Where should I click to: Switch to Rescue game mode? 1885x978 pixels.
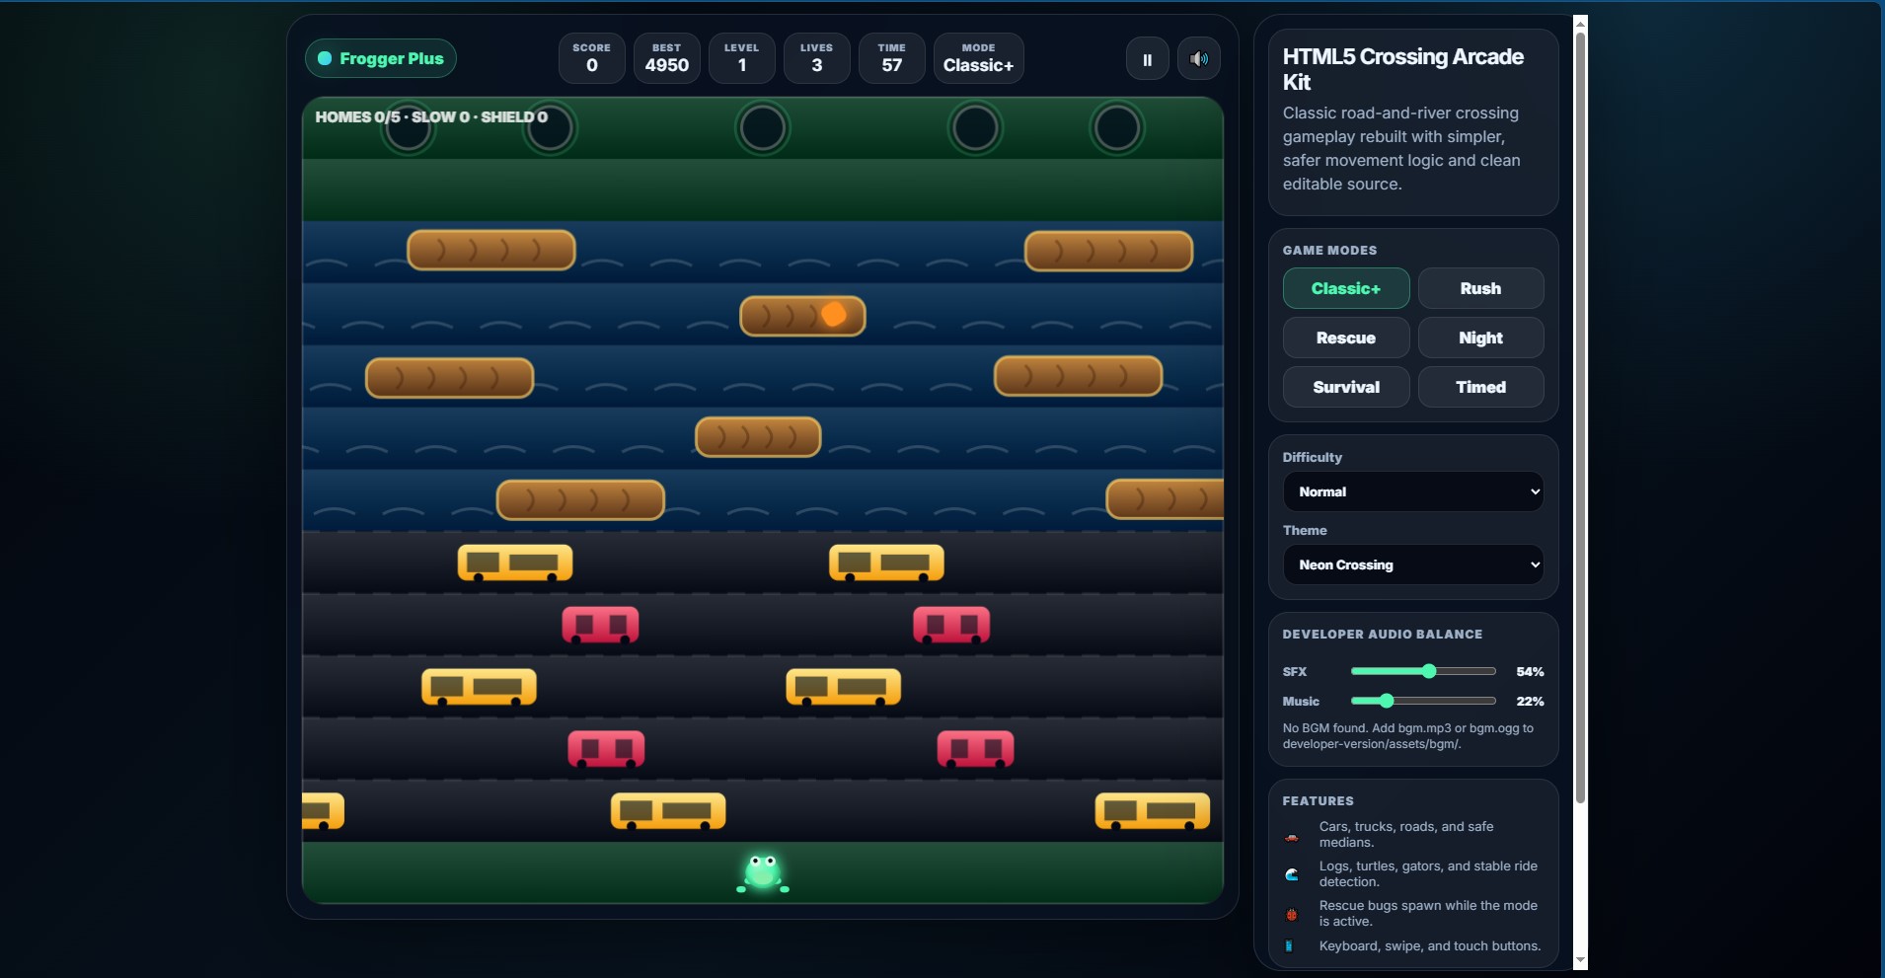[x=1346, y=338]
